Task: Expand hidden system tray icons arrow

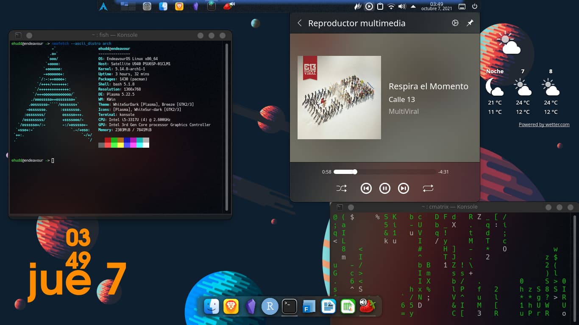Action: pos(413,6)
